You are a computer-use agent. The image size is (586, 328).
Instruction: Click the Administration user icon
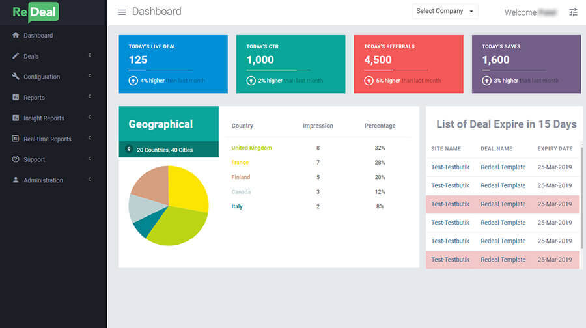coord(16,180)
